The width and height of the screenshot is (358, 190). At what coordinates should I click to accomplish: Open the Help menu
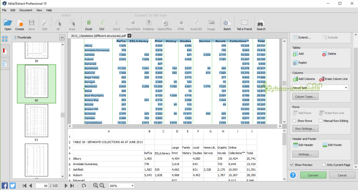(49, 10)
